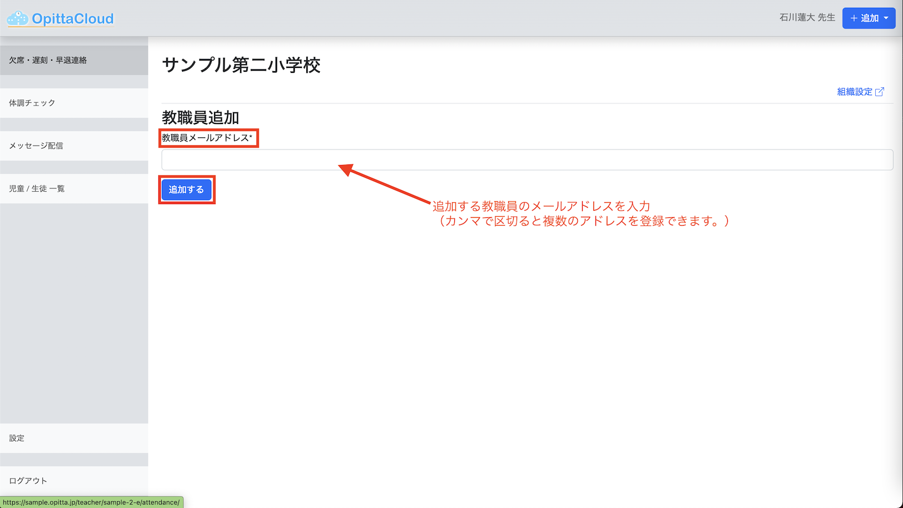Open the OpittaCloud home link text
903x508 pixels.
coord(73,19)
